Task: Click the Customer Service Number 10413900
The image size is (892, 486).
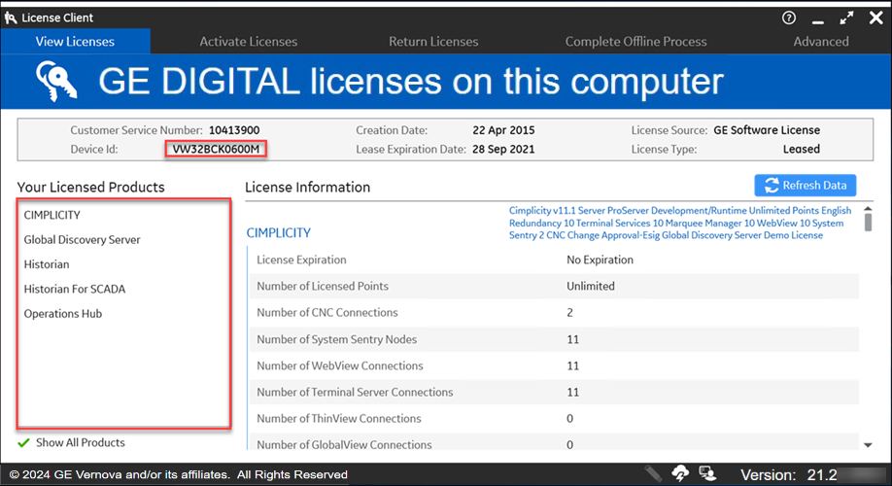Action: coord(234,130)
